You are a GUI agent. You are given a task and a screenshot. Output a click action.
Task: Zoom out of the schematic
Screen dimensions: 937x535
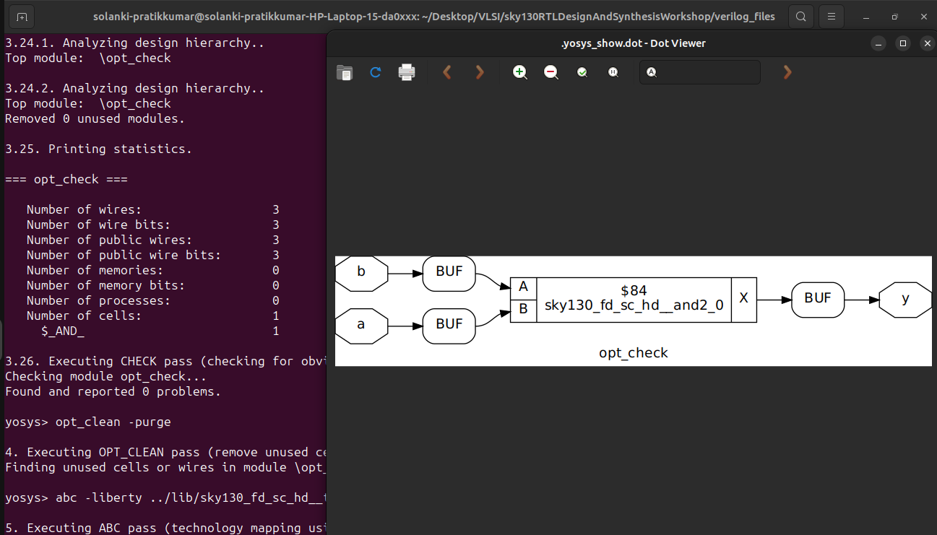(550, 72)
